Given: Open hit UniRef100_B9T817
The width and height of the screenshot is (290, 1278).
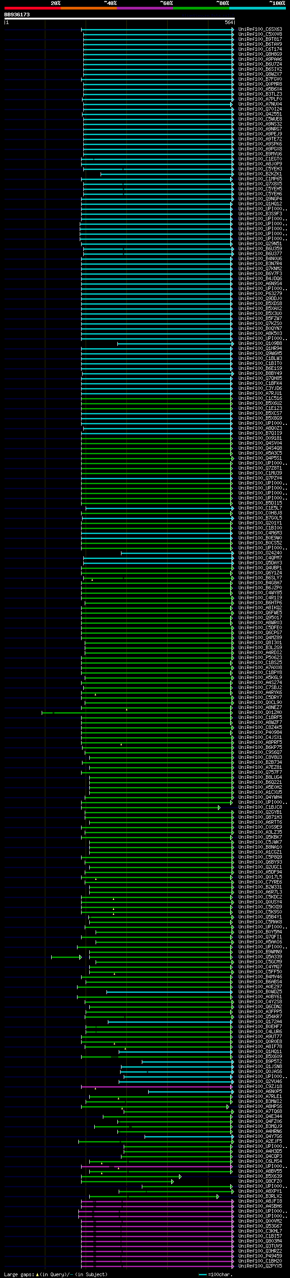Looking at the screenshot, I should (260, 39).
